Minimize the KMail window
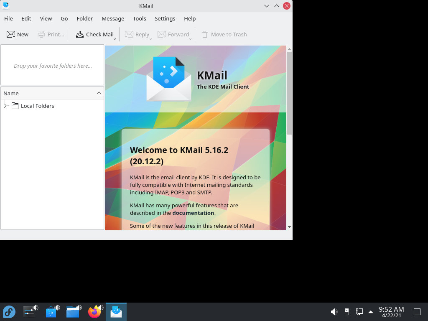The image size is (428, 321). coord(267,6)
